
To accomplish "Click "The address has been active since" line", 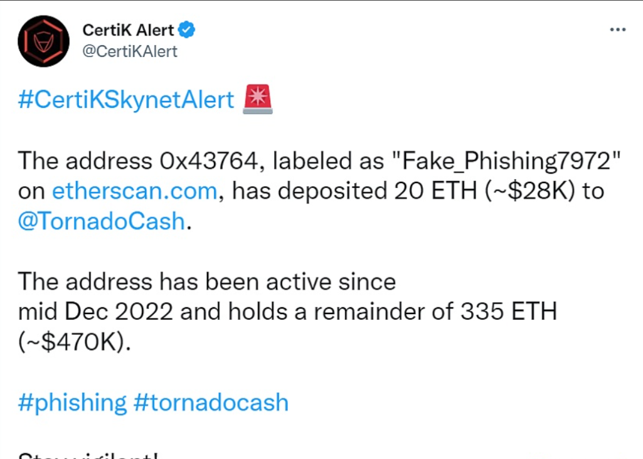I will click(207, 282).
